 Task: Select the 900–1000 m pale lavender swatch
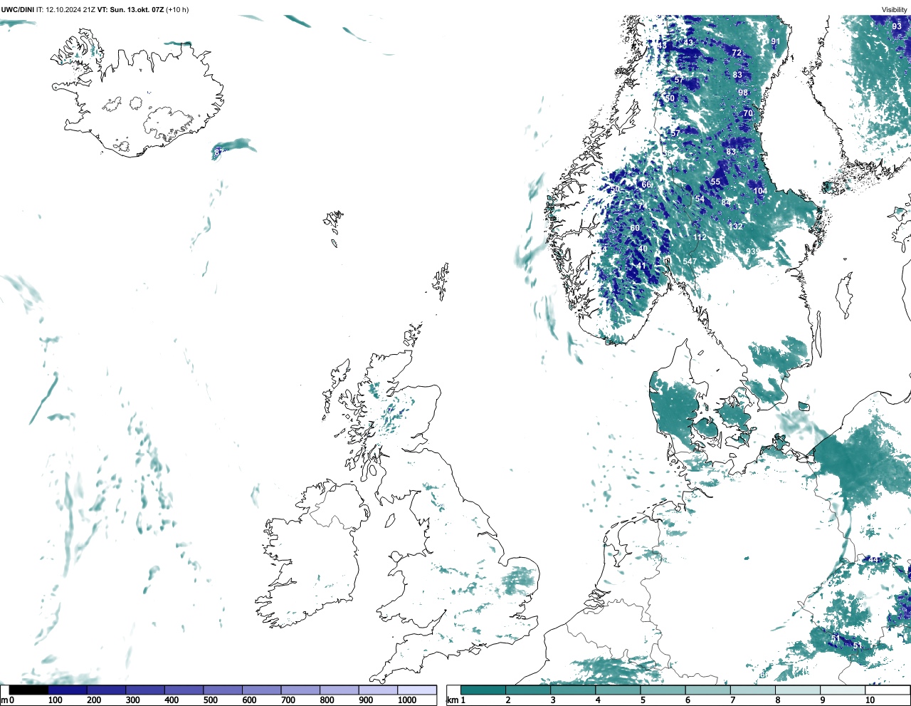[x=378, y=690]
